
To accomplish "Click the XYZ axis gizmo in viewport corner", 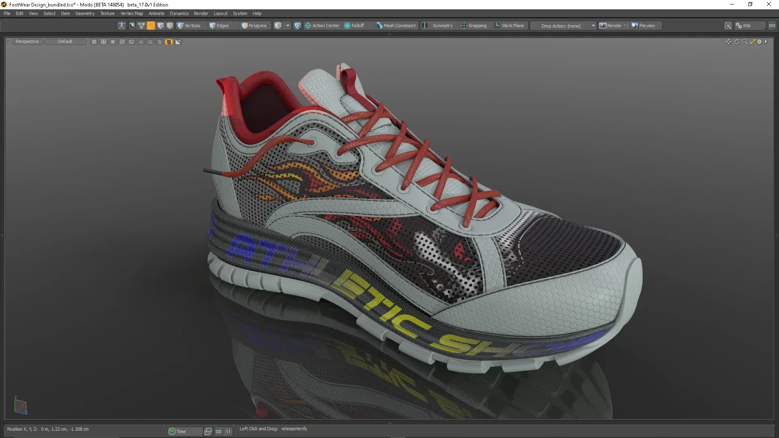I will (20, 406).
